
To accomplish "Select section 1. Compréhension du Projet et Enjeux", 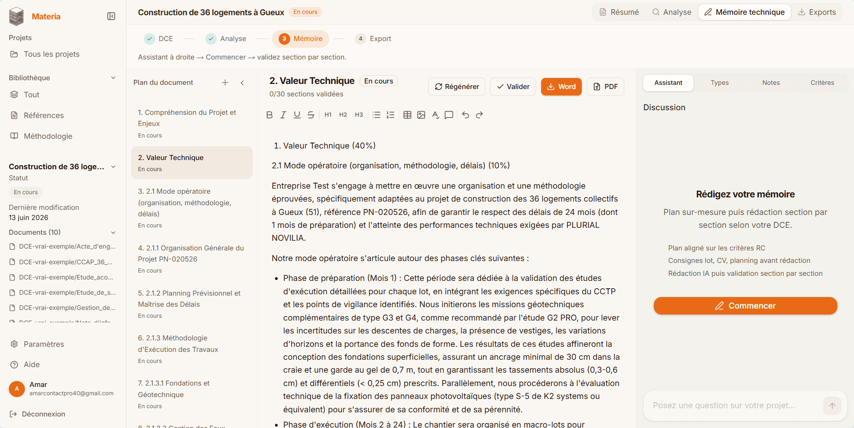I will coord(192,124).
